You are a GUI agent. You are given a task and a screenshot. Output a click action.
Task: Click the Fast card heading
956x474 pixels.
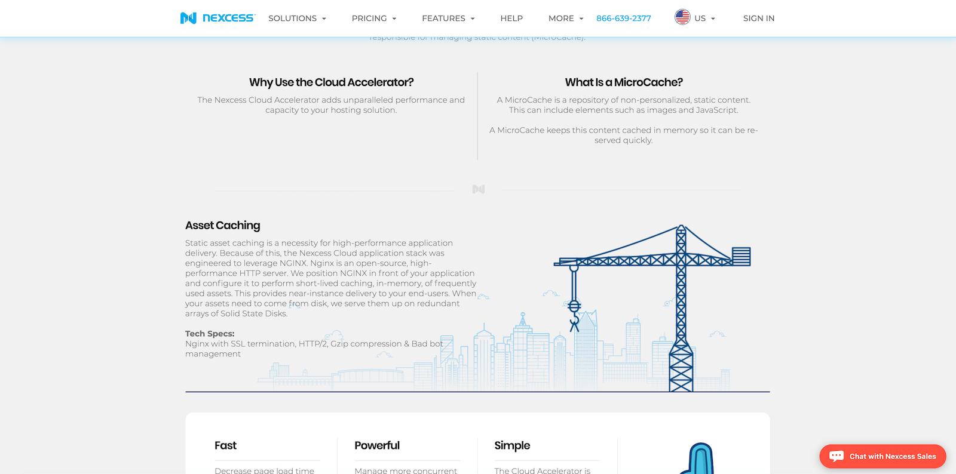point(225,445)
